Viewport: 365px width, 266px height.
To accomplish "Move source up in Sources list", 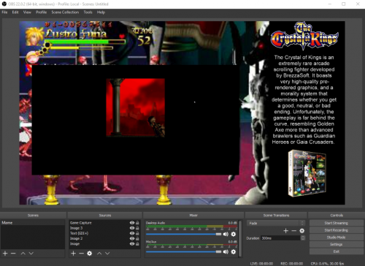I will 99,254.
